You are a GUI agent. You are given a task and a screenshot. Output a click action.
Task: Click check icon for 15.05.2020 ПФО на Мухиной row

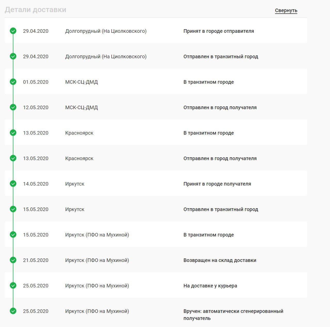point(13,235)
